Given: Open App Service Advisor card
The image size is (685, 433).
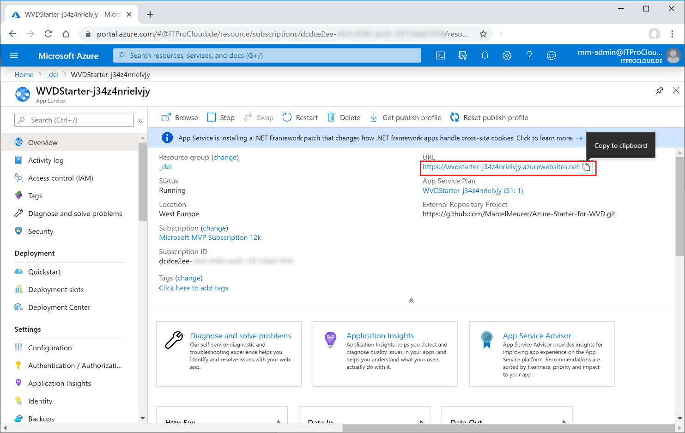Looking at the screenshot, I should (x=542, y=354).
